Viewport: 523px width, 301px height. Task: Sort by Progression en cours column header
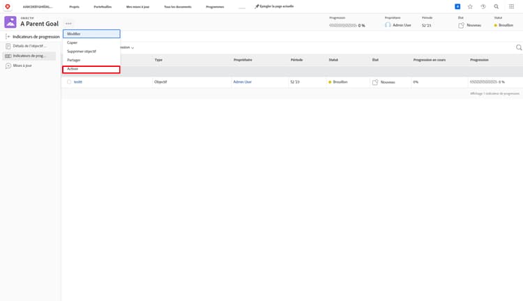point(430,60)
